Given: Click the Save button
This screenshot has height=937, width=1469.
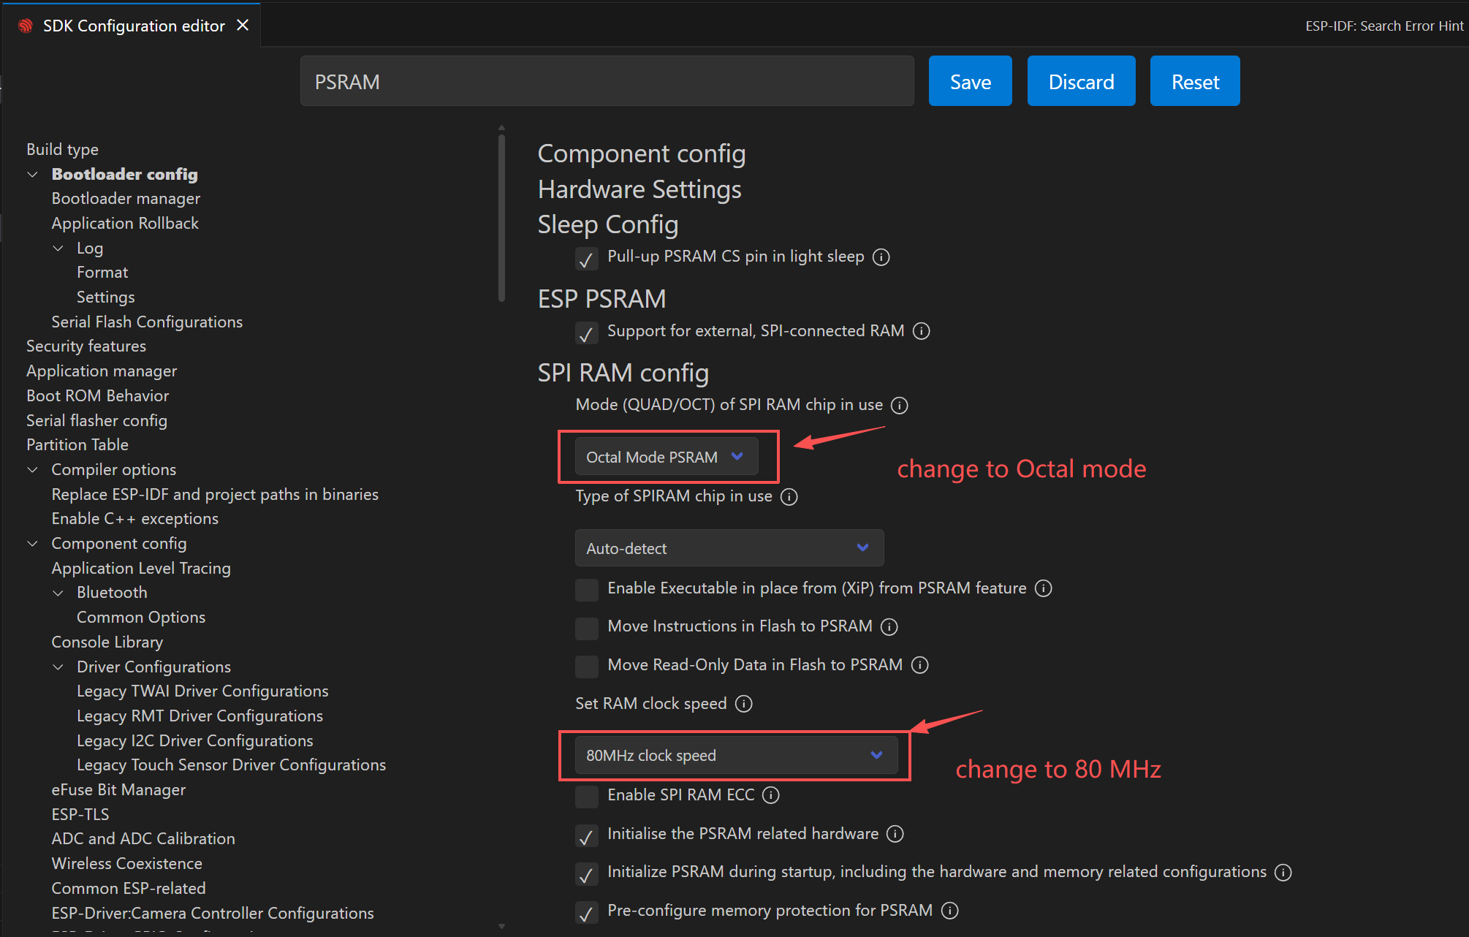Looking at the screenshot, I should pos(970,82).
